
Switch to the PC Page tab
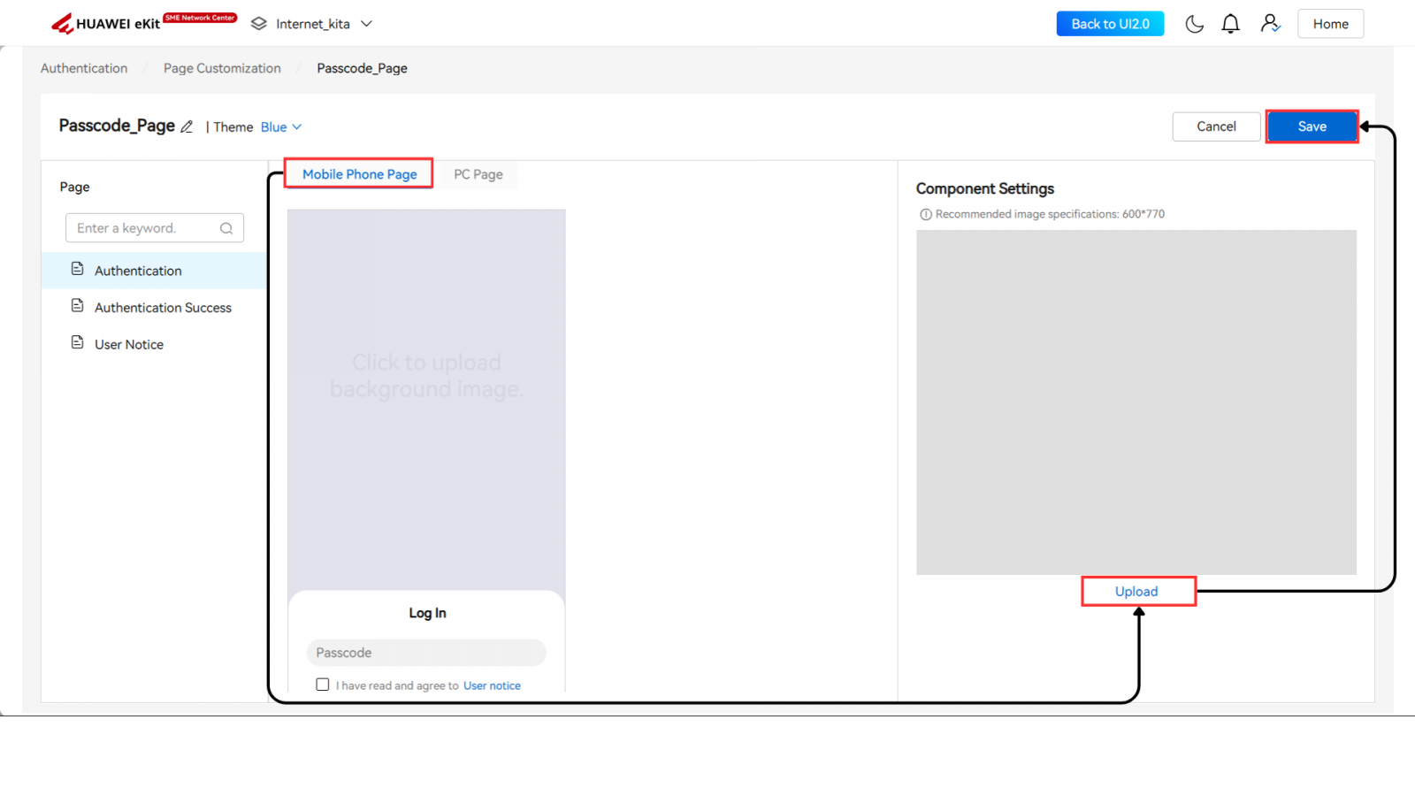coord(478,174)
